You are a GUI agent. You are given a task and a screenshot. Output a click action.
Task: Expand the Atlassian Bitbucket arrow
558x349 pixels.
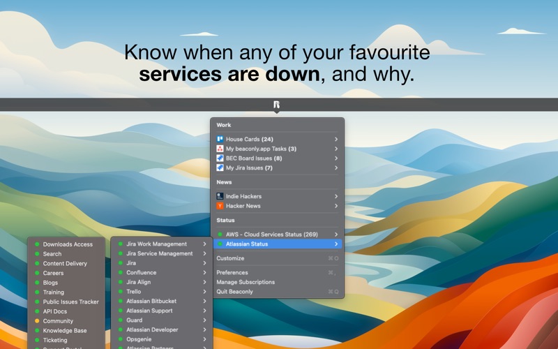click(204, 302)
